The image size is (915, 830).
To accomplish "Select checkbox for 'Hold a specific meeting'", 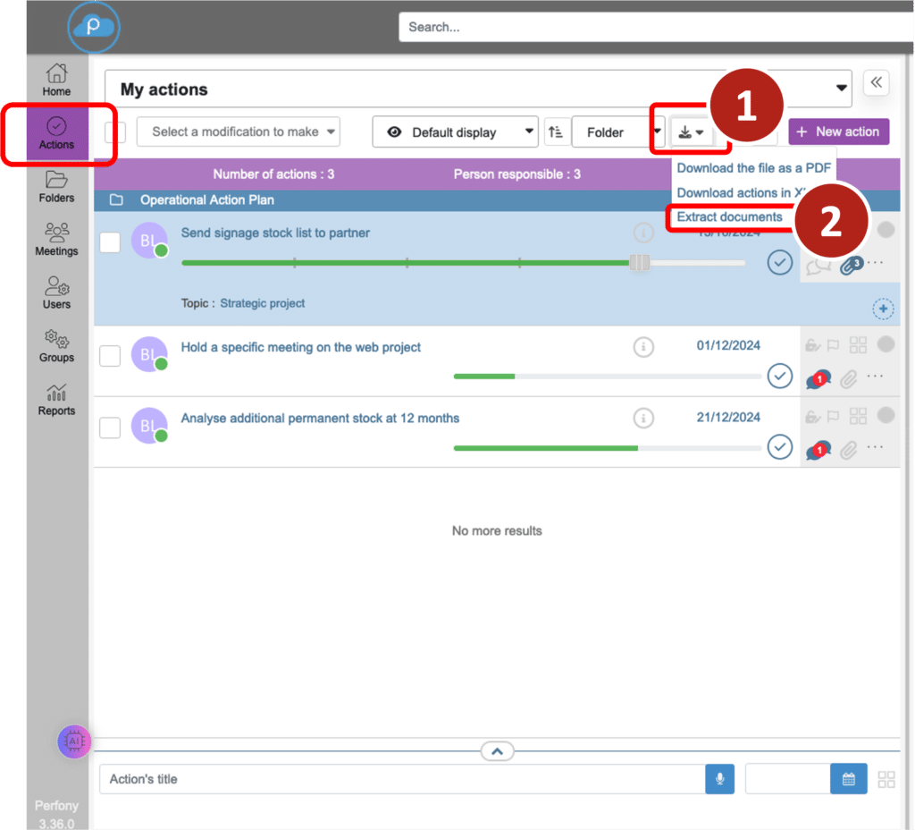I will [110, 356].
